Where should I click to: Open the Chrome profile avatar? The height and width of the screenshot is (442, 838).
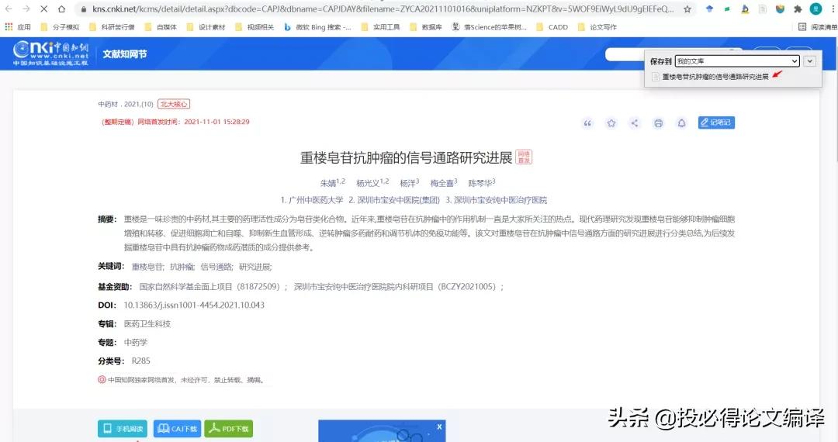point(815,9)
